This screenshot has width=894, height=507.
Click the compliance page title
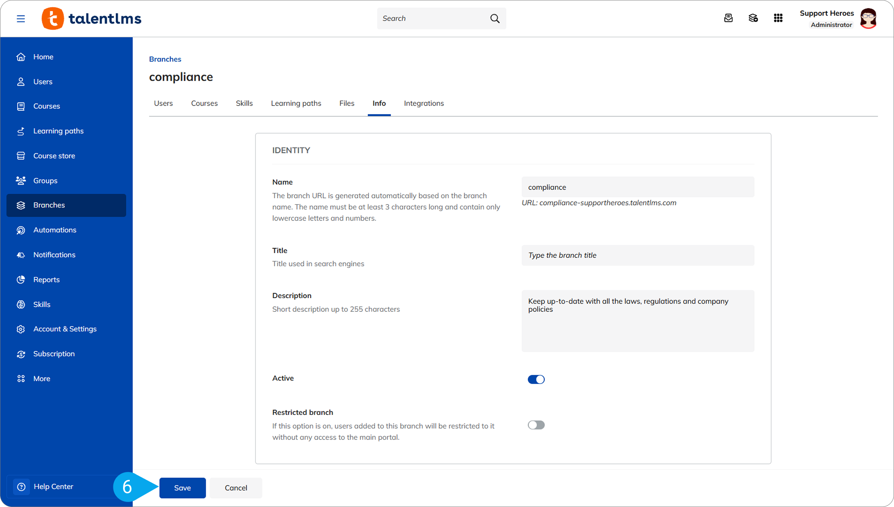(x=181, y=77)
